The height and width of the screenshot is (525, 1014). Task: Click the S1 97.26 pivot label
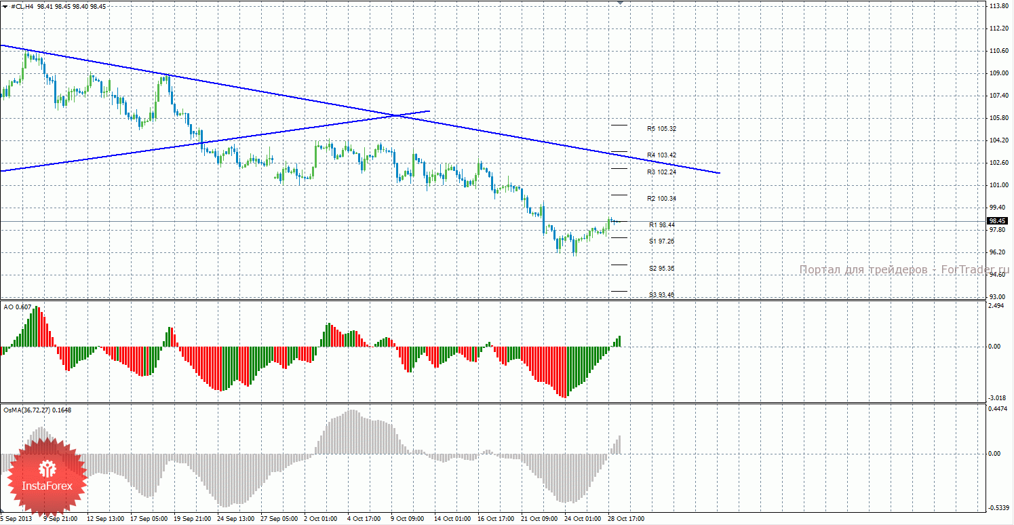coord(661,241)
